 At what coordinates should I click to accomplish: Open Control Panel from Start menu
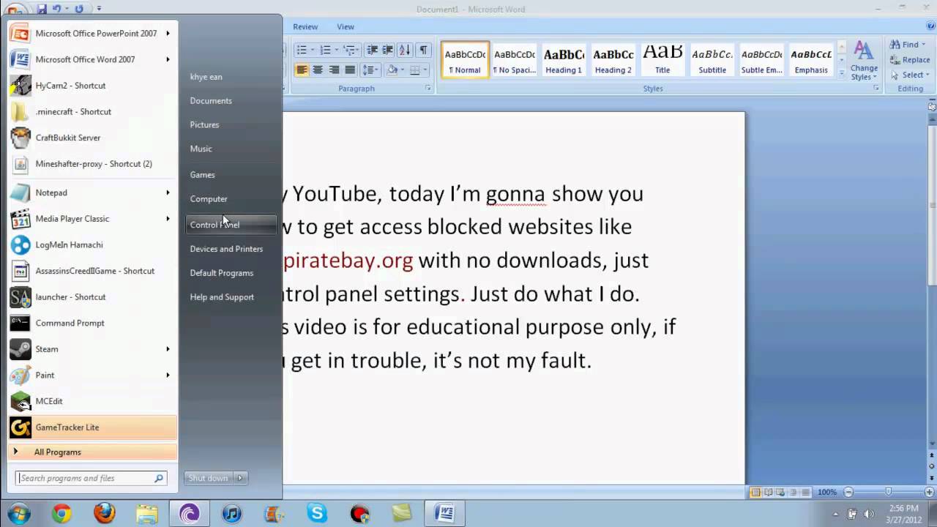click(231, 225)
